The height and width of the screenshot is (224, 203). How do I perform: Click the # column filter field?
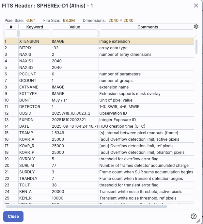point(11,33)
